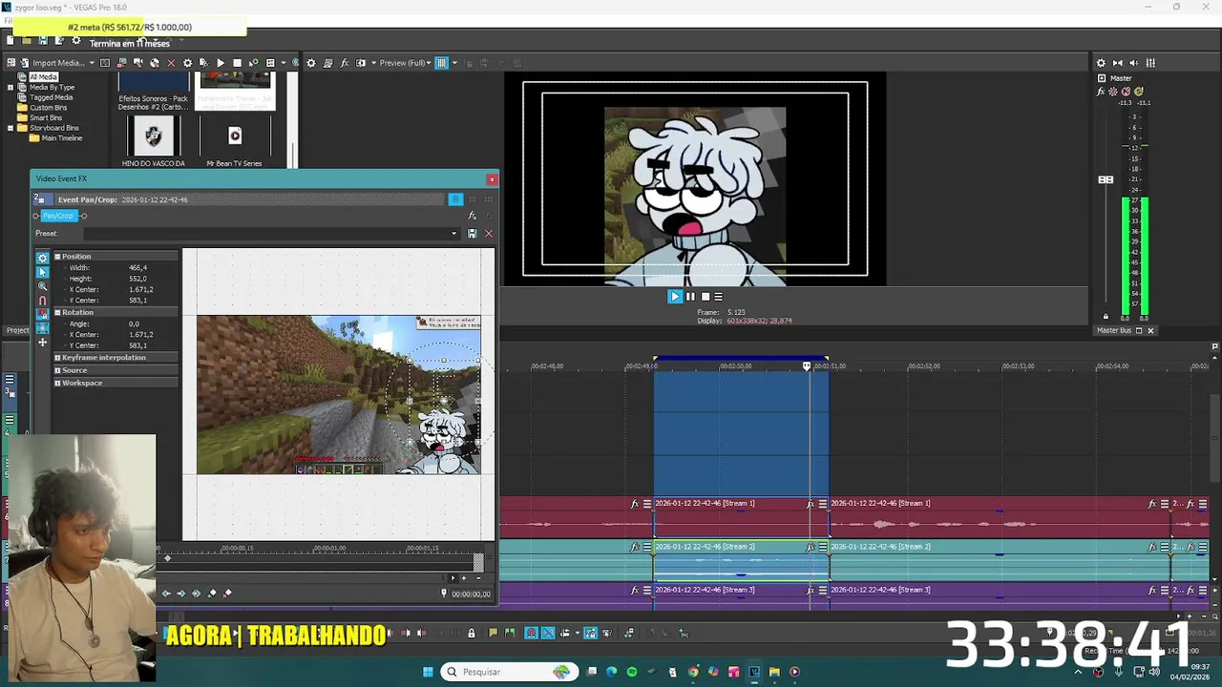
Task: Toggle Enable Snapping magnet in timeline toolbar
Action: pyautogui.click(x=532, y=633)
